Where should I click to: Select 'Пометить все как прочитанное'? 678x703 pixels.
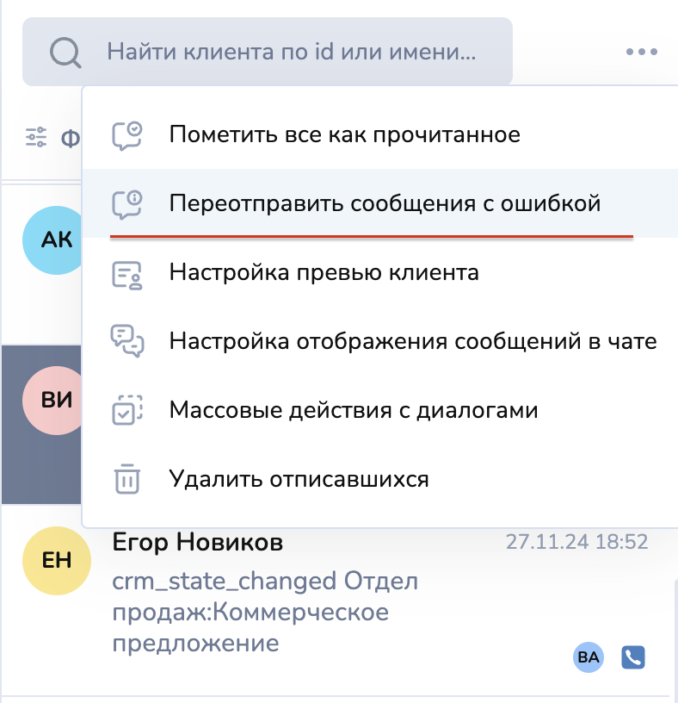click(344, 135)
